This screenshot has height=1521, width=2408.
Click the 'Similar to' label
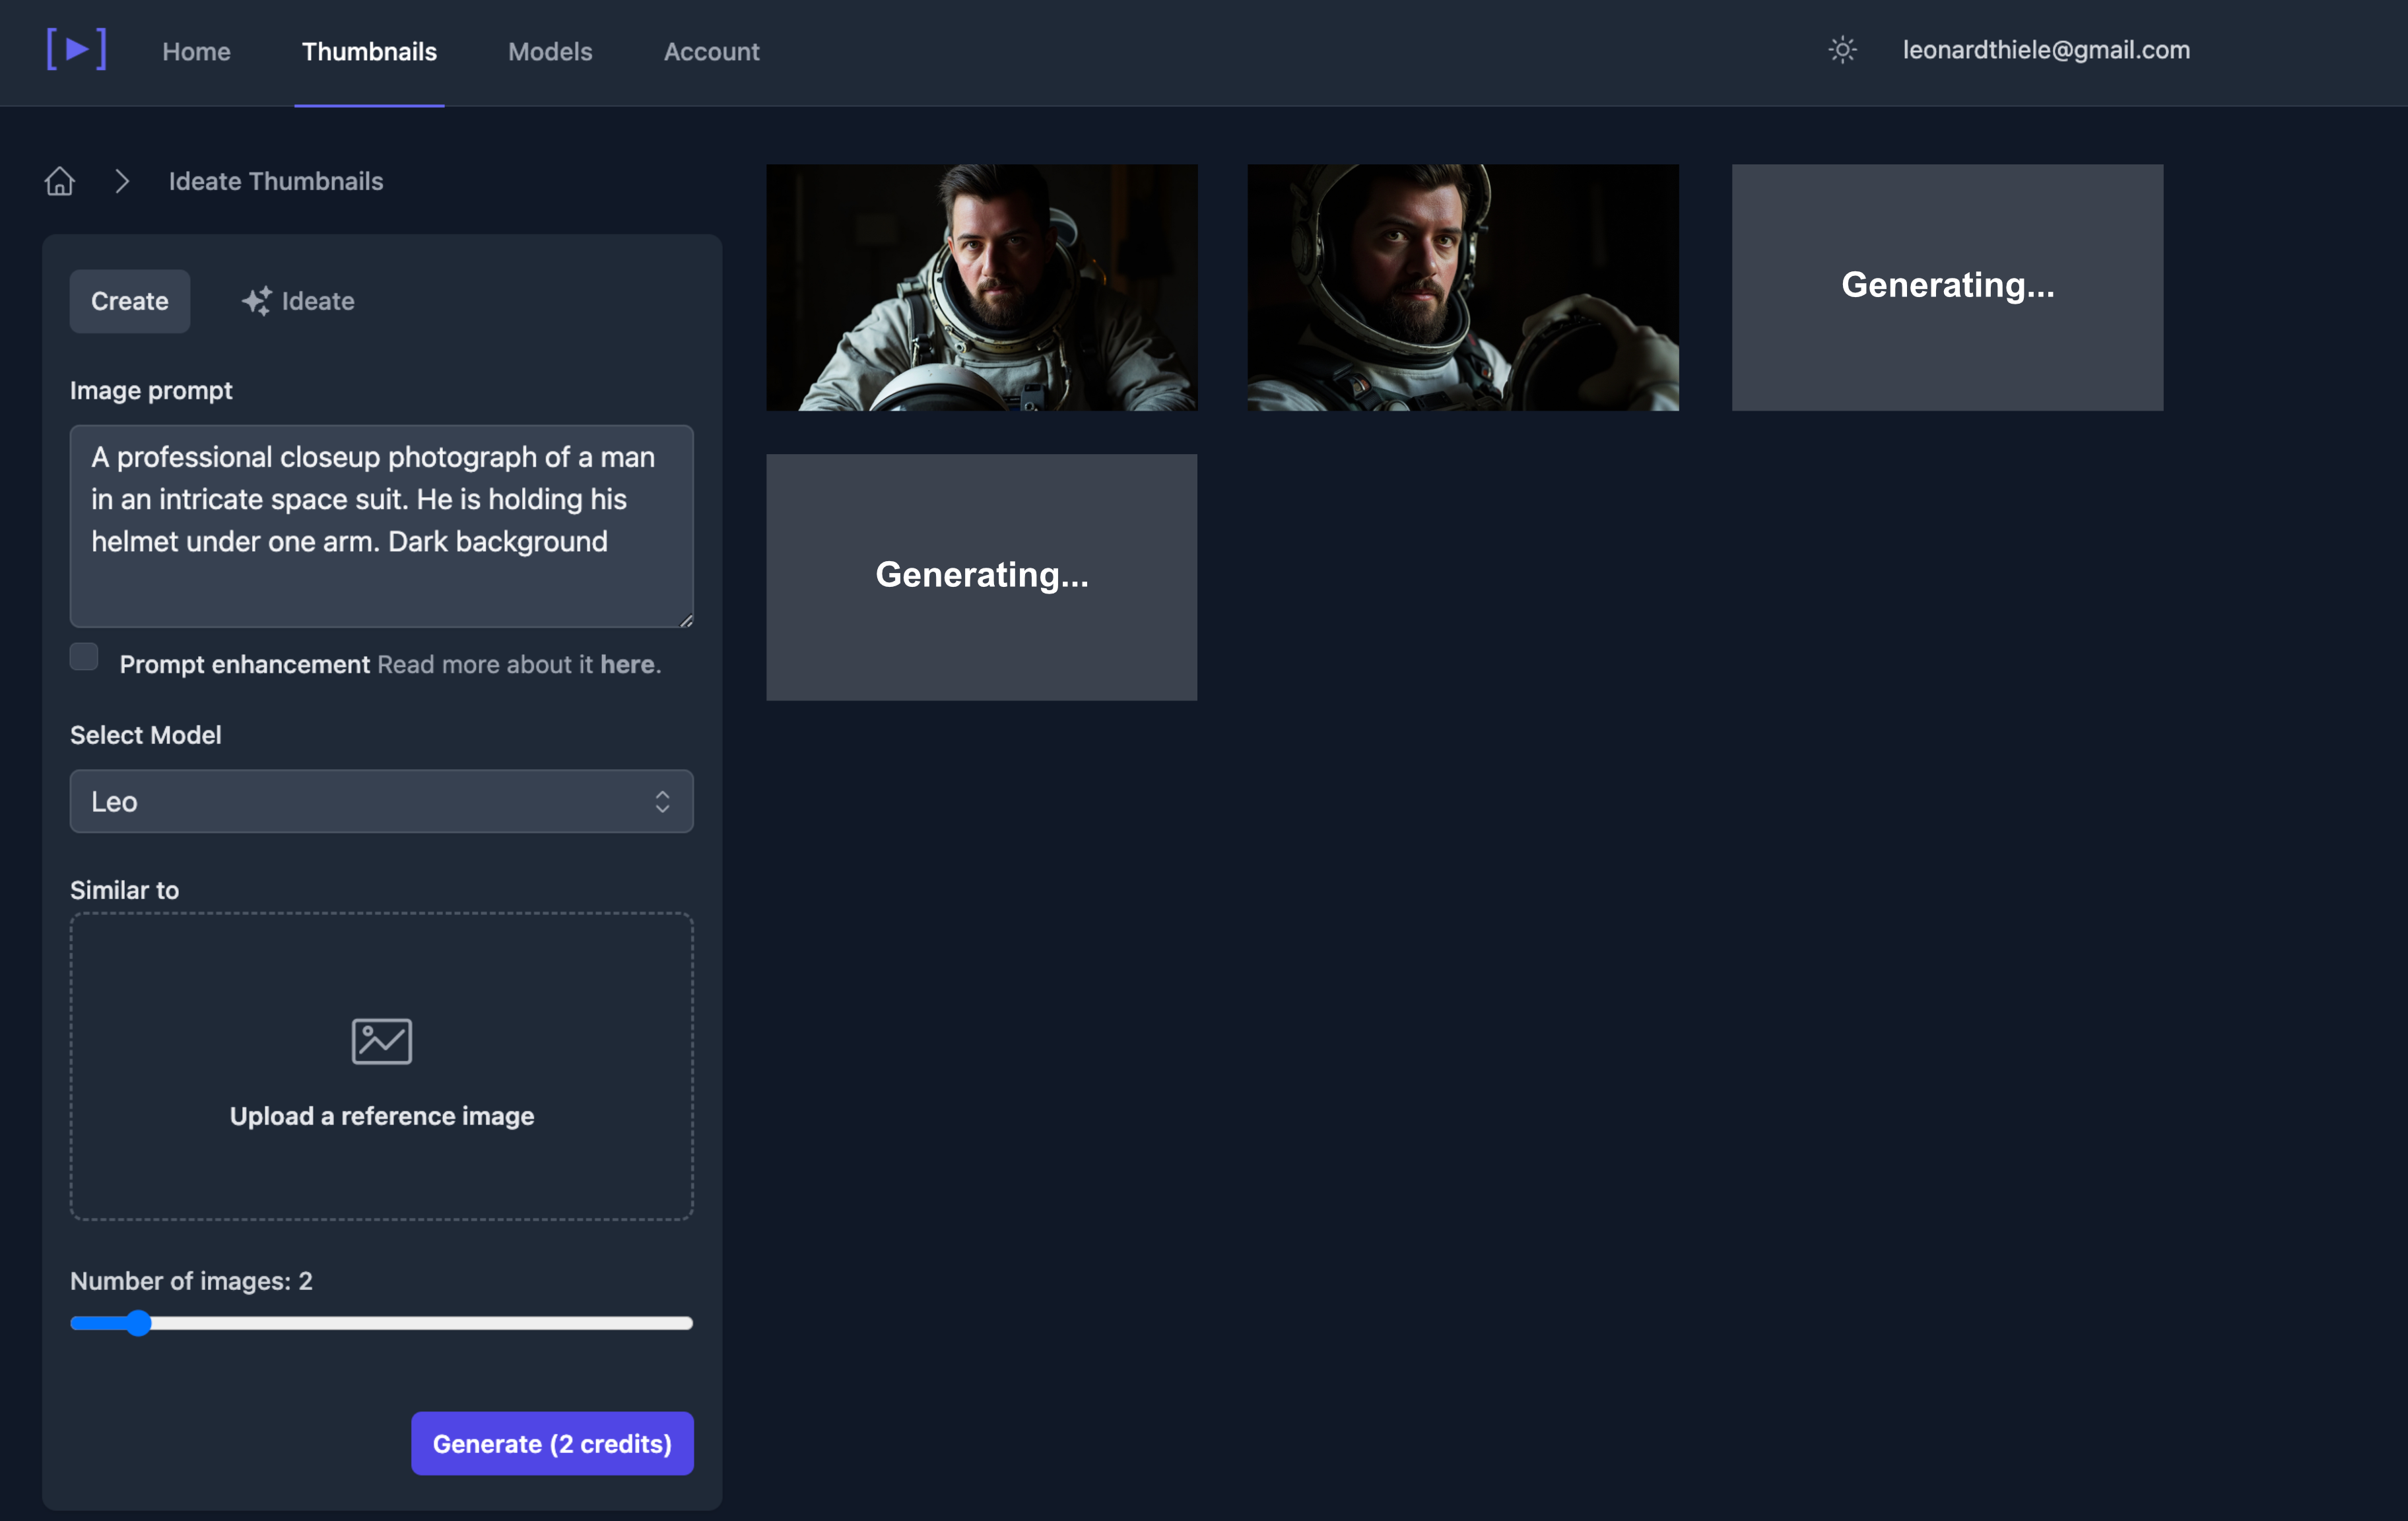(x=125, y=890)
